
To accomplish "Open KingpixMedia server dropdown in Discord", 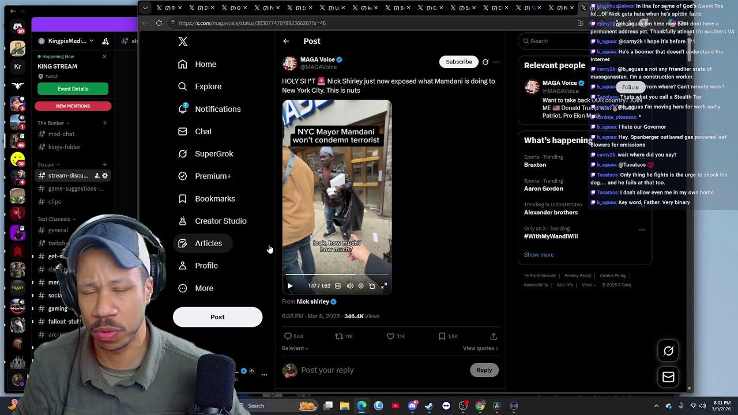I will click(x=91, y=41).
